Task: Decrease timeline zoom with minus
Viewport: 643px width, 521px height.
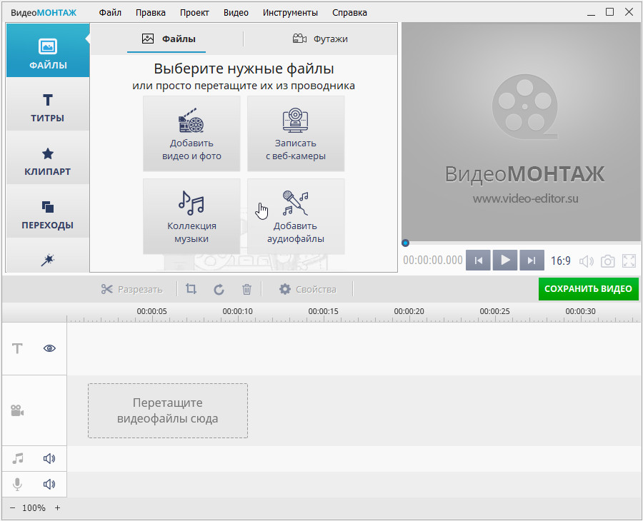Action: tap(12, 508)
